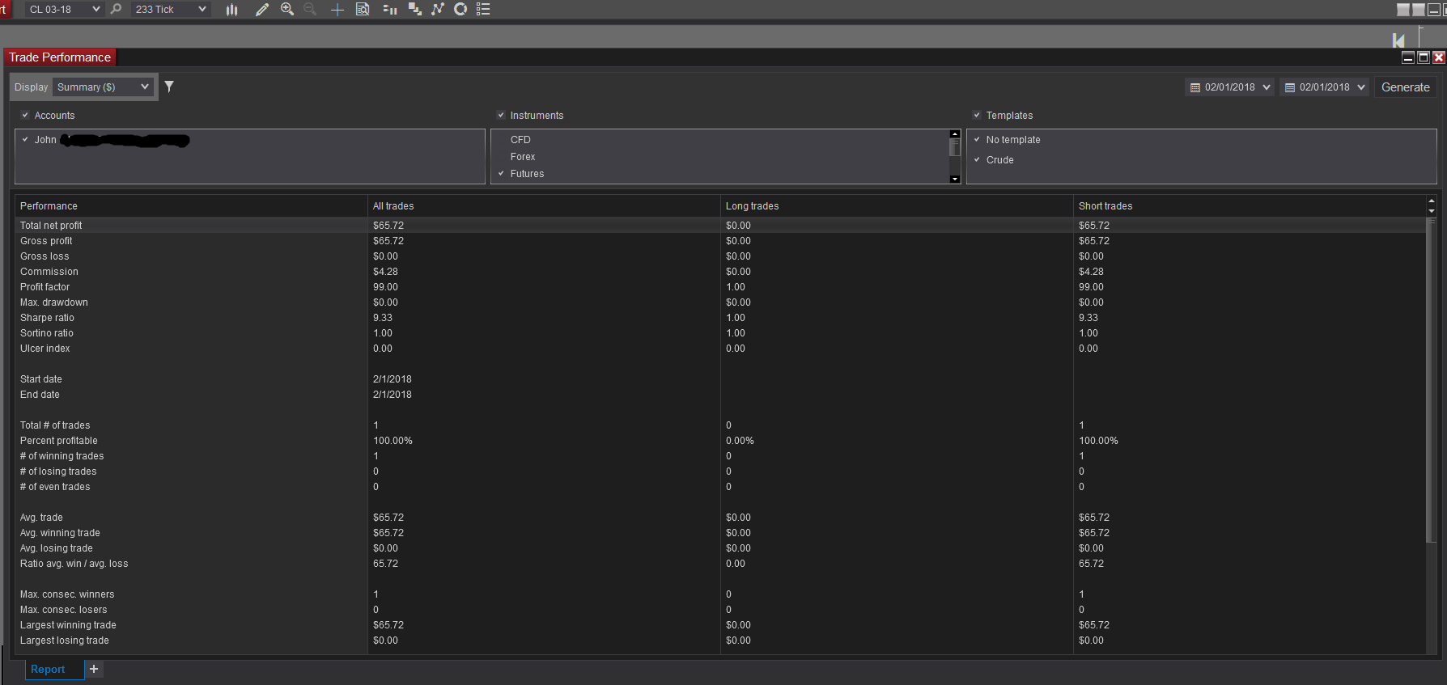The width and height of the screenshot is (1447, 685).
Task: Select the Ratio avg. win / avg. loss row
Action: pos(720,564)
